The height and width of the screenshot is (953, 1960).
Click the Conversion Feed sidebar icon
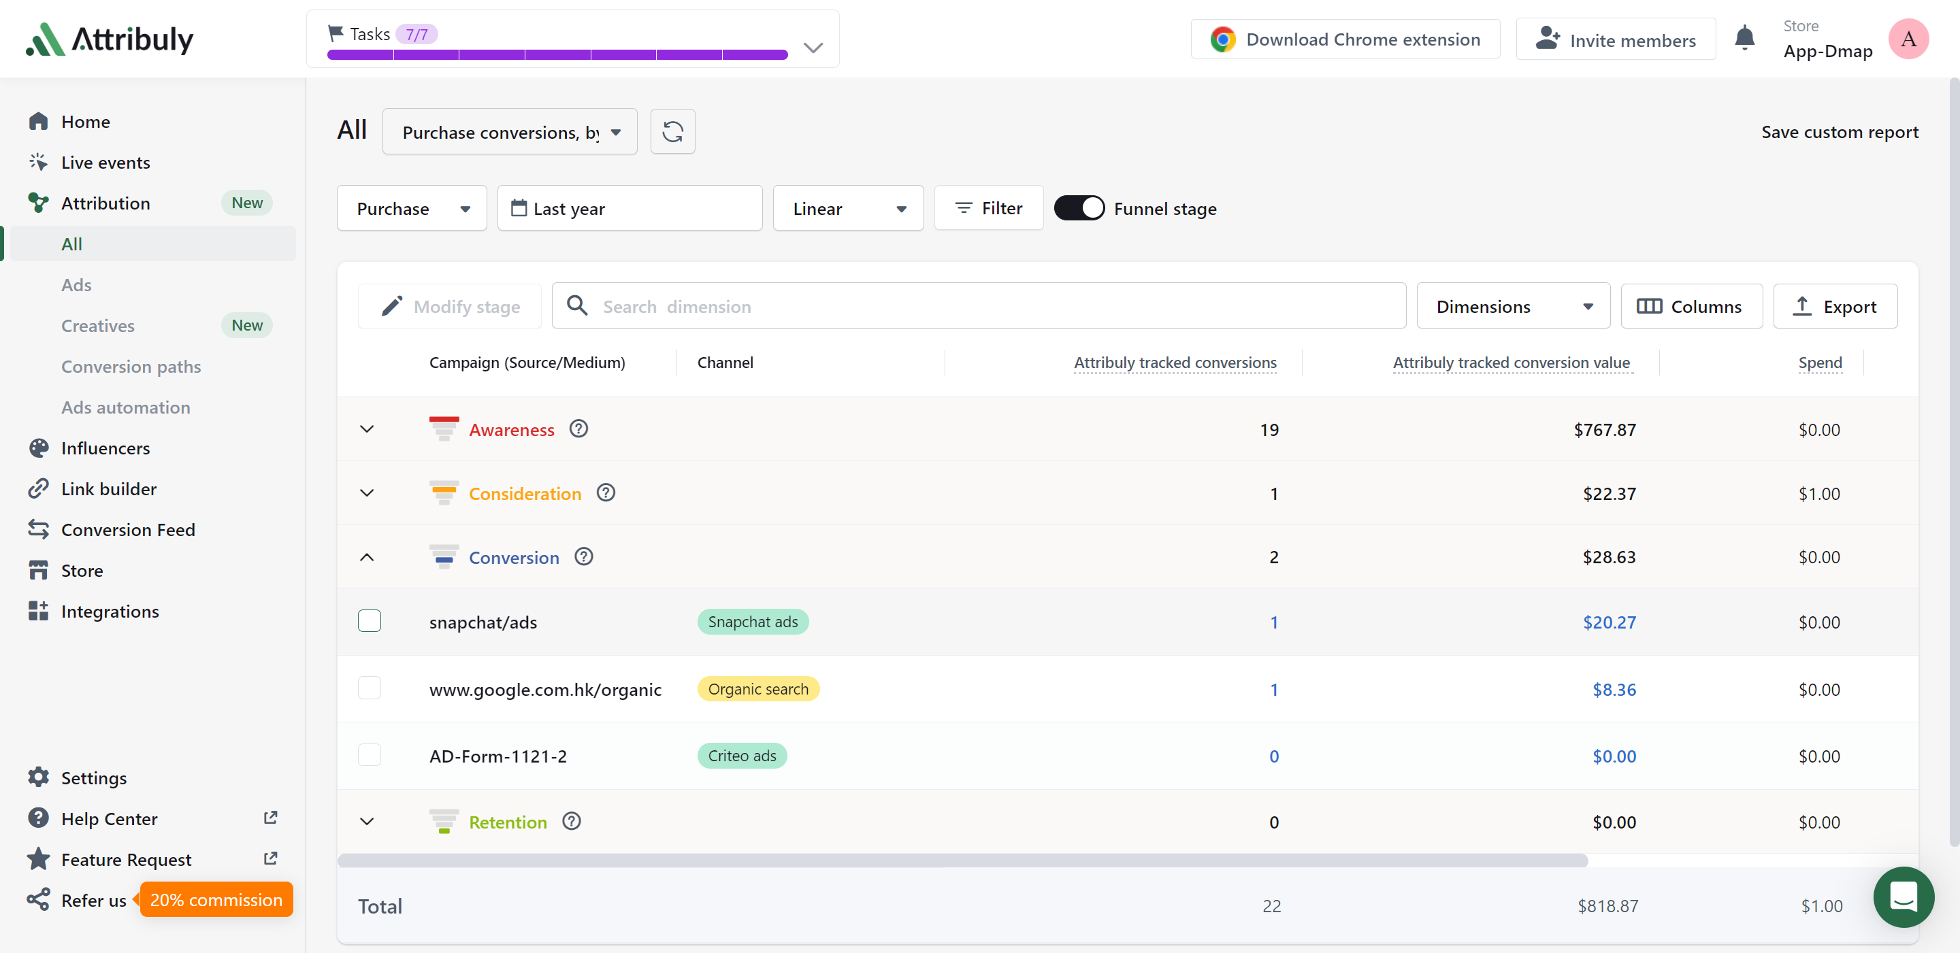37,530
